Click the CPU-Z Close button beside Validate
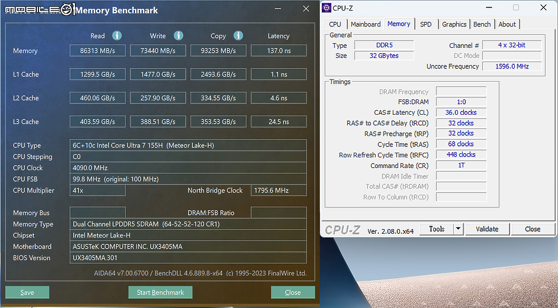Image resolution: width=558 pixels, height=308 pixels. (532, 229)
